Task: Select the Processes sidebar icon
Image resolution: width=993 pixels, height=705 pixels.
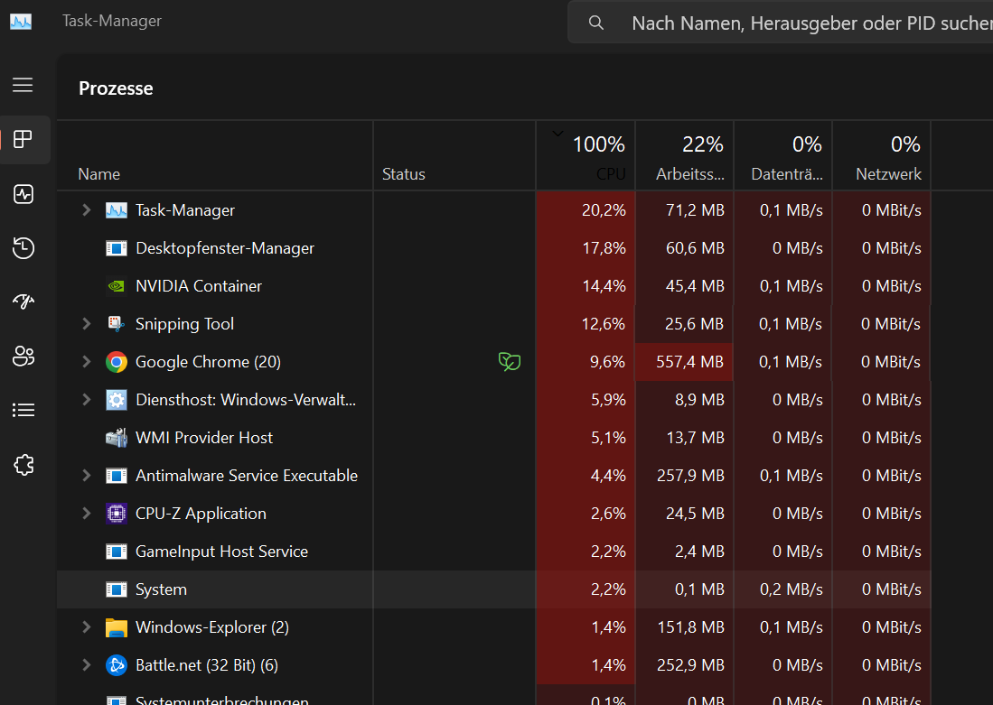Action: pos(23,139)
